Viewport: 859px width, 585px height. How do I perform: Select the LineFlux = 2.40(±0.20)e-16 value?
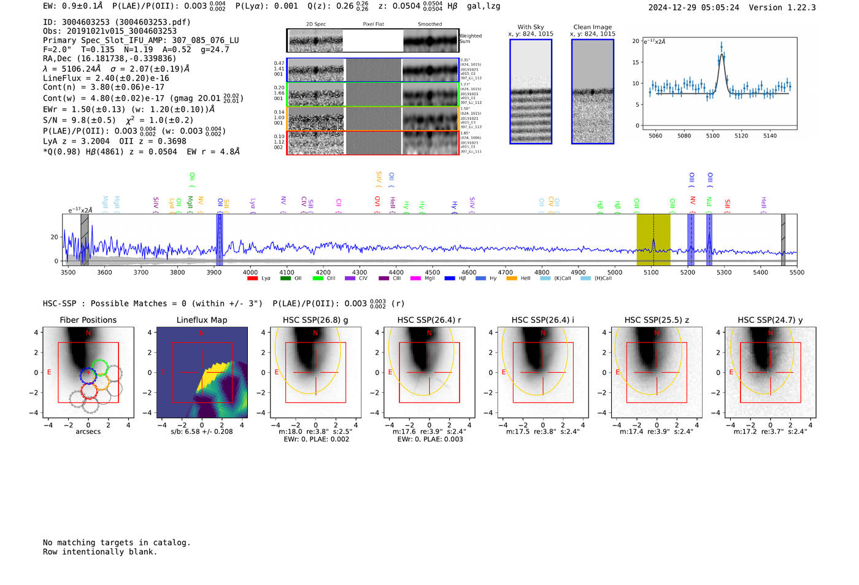point(106,79)
